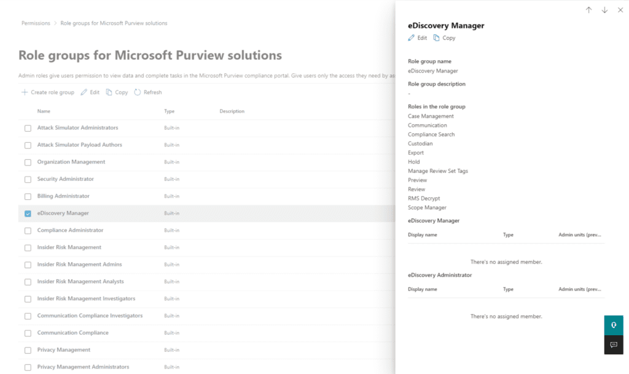629x374 pixels.
Task: Click Display name header under eDiscovery Manager members
Action: tap(423, 235)
